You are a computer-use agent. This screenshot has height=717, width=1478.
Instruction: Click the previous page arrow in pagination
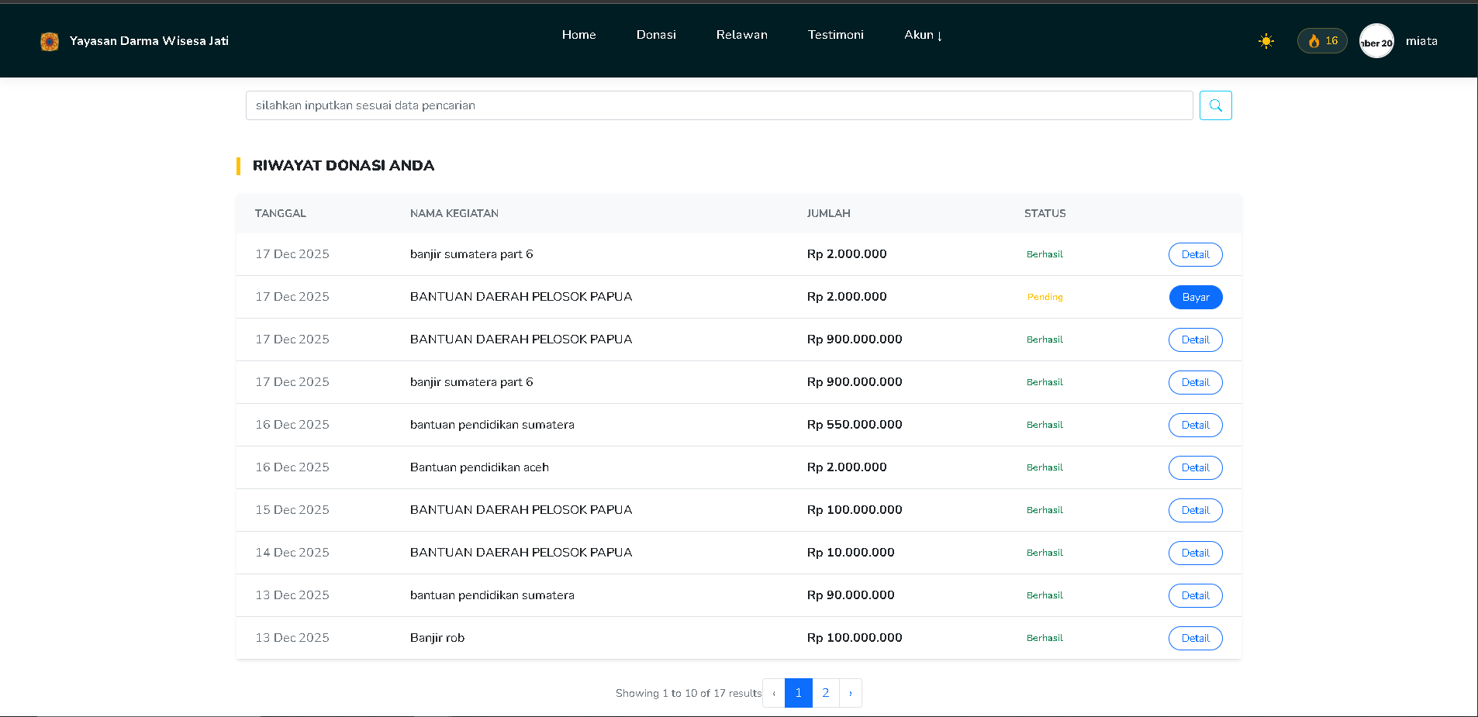[774, 693]
